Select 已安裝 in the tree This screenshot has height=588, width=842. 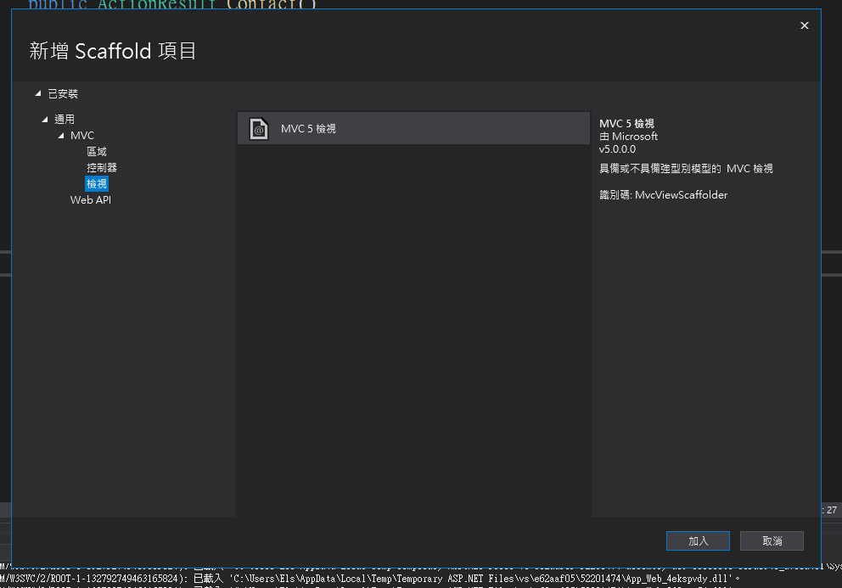pyautogui.click(x=63, y=94)
